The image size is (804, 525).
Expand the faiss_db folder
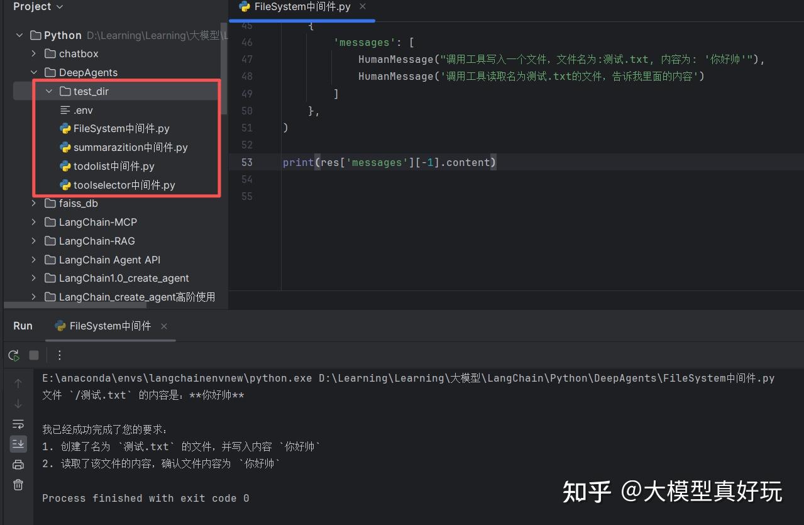[35, 204]
